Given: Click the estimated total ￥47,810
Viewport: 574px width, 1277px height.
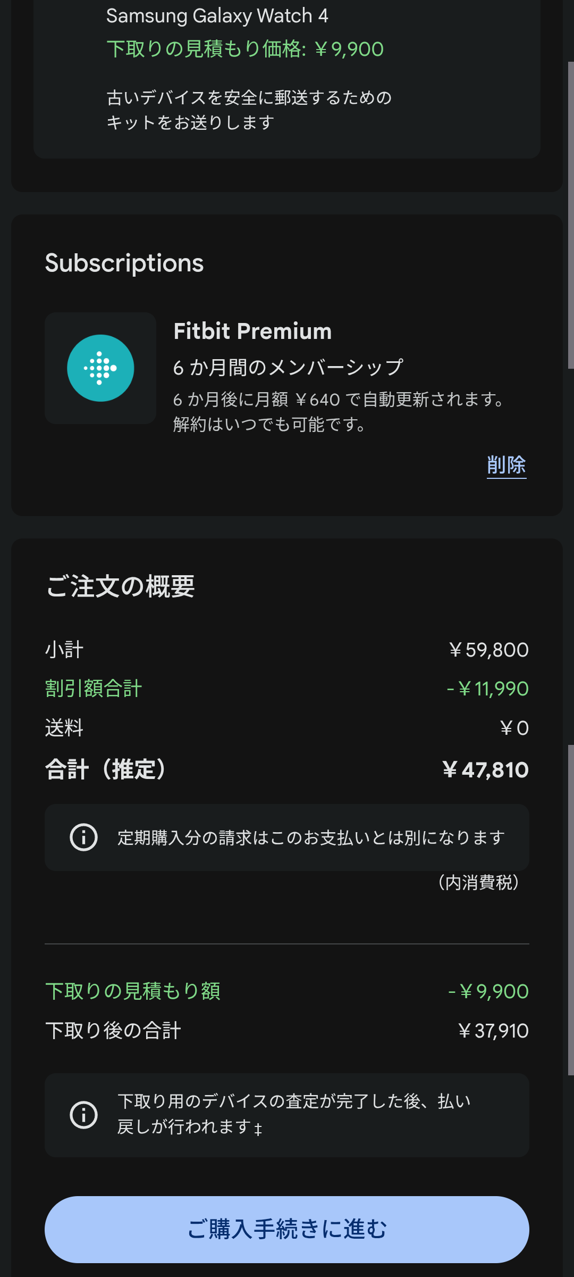Looking at the screenshot, I should (485, 770).
